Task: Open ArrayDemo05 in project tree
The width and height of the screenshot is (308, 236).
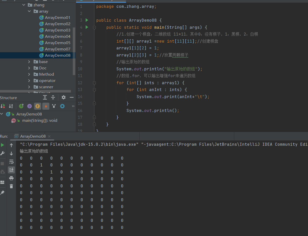Action: 58,43
